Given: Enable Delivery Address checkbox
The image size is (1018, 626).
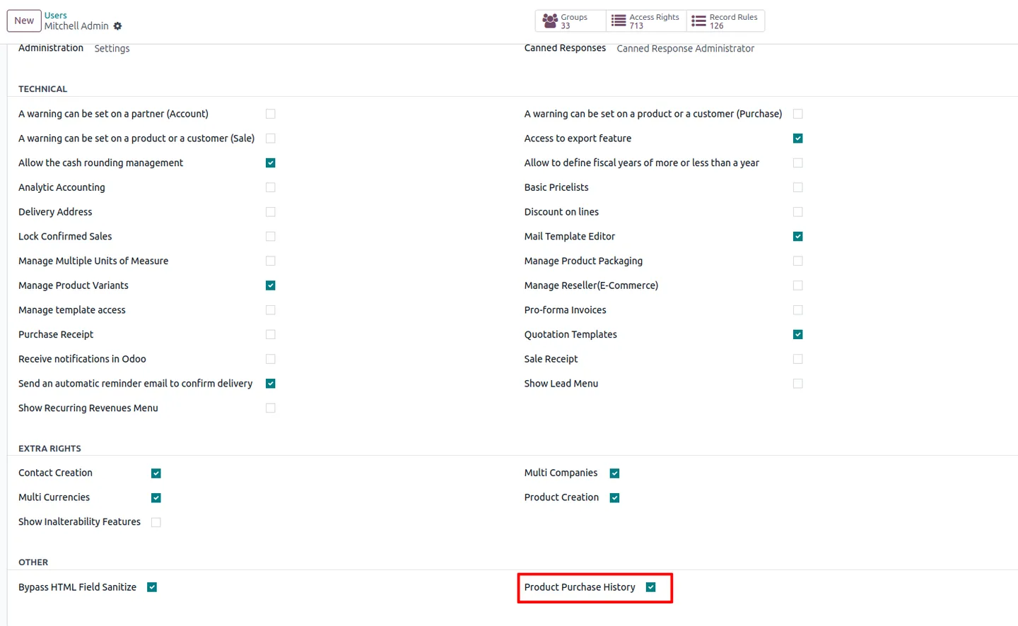Looking at the screenshot, I should 271,212.
